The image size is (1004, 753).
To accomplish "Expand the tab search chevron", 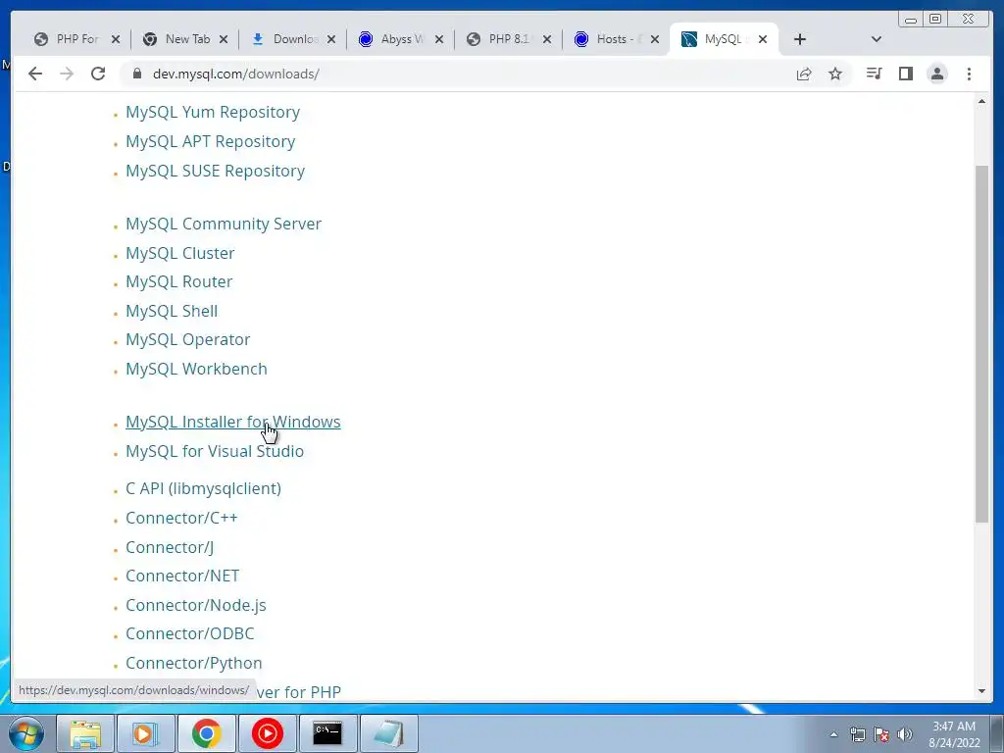I will tap(877, 39).
